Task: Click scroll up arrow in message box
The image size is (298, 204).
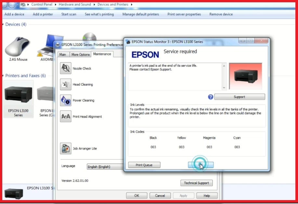Action: (x=224, y=66)
